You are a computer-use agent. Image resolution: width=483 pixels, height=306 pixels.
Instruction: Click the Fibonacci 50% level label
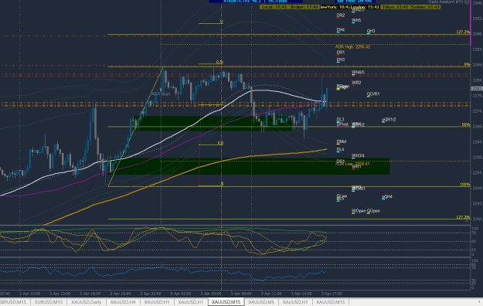(466, 125)
